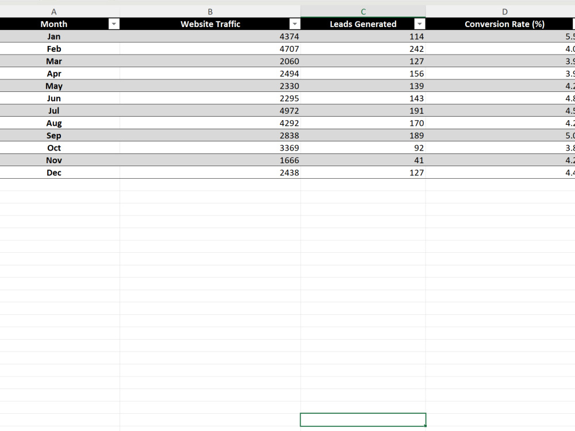
Task: Click traffic value 2295 for Jun
Action: (x=210, y=99)
